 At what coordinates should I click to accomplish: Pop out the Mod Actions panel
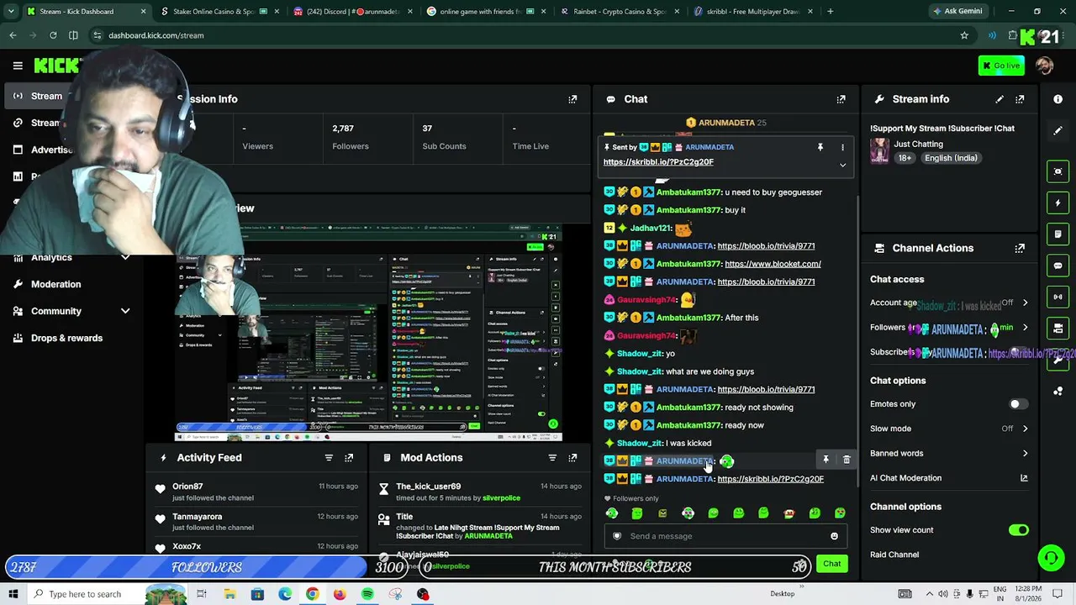tap(572, 458)
